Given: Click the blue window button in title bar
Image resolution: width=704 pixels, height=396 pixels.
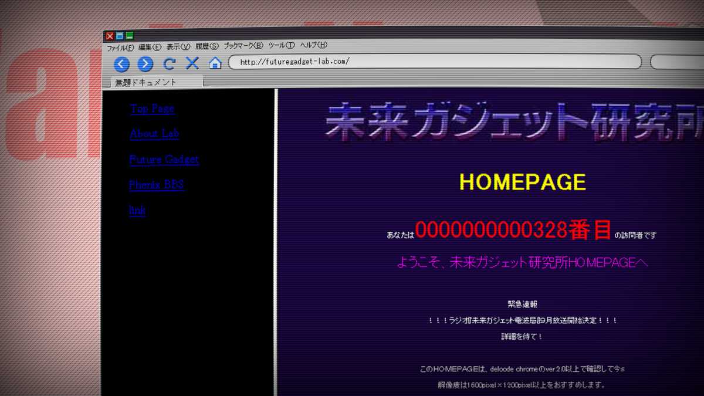Looking at the screenshot, I should (x=120, y=36).
